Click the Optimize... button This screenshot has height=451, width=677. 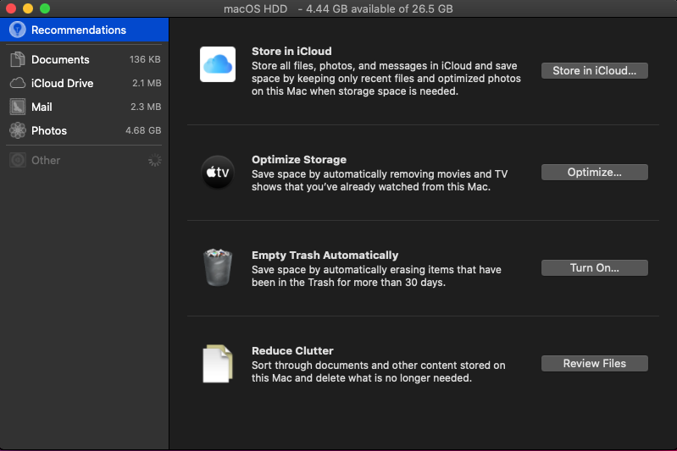click(x=595, y=172)
